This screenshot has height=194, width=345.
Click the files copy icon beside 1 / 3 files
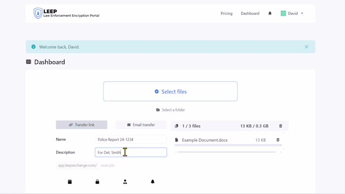point(177,126)
